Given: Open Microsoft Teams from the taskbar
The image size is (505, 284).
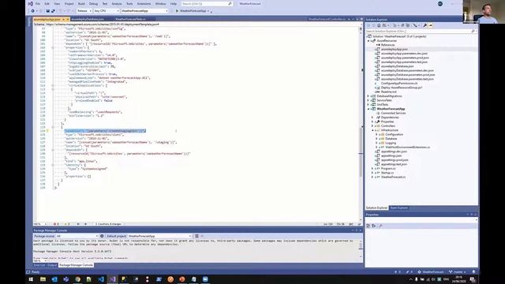Looking at the screenshot, I should coord(66,279).
